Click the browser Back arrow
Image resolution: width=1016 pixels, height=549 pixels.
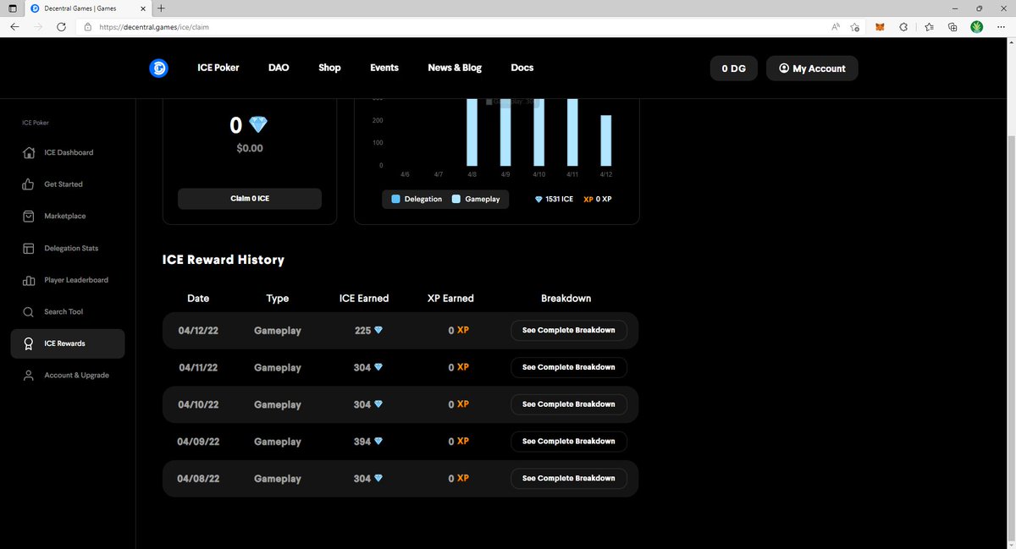[x=14, y=27]
